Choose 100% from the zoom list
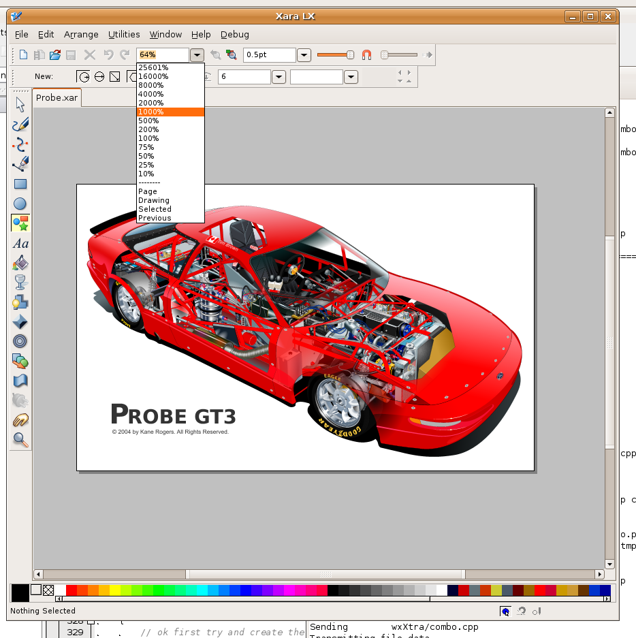This screenshot has width=636, height=638. [x=170, y=138]
